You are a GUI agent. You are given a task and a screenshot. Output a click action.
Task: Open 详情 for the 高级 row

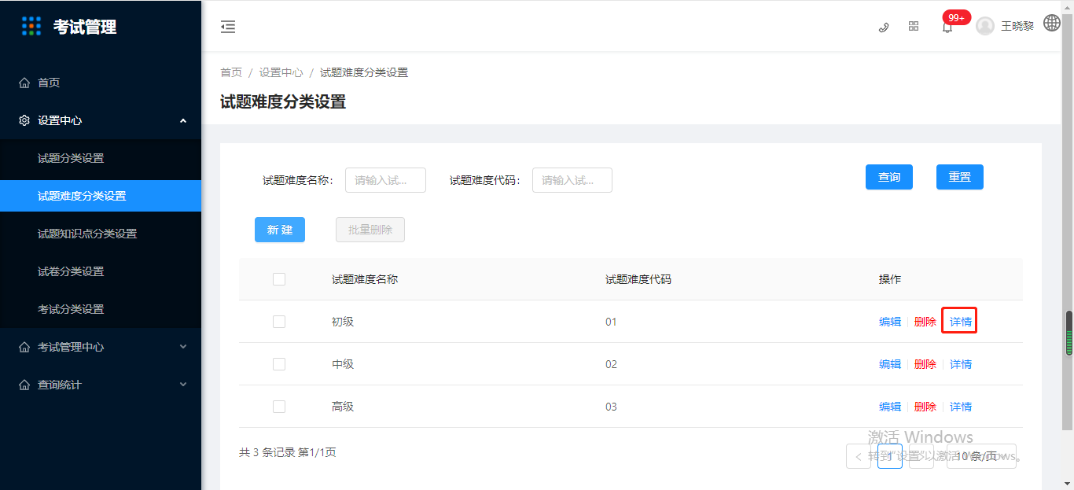point(961,407)
